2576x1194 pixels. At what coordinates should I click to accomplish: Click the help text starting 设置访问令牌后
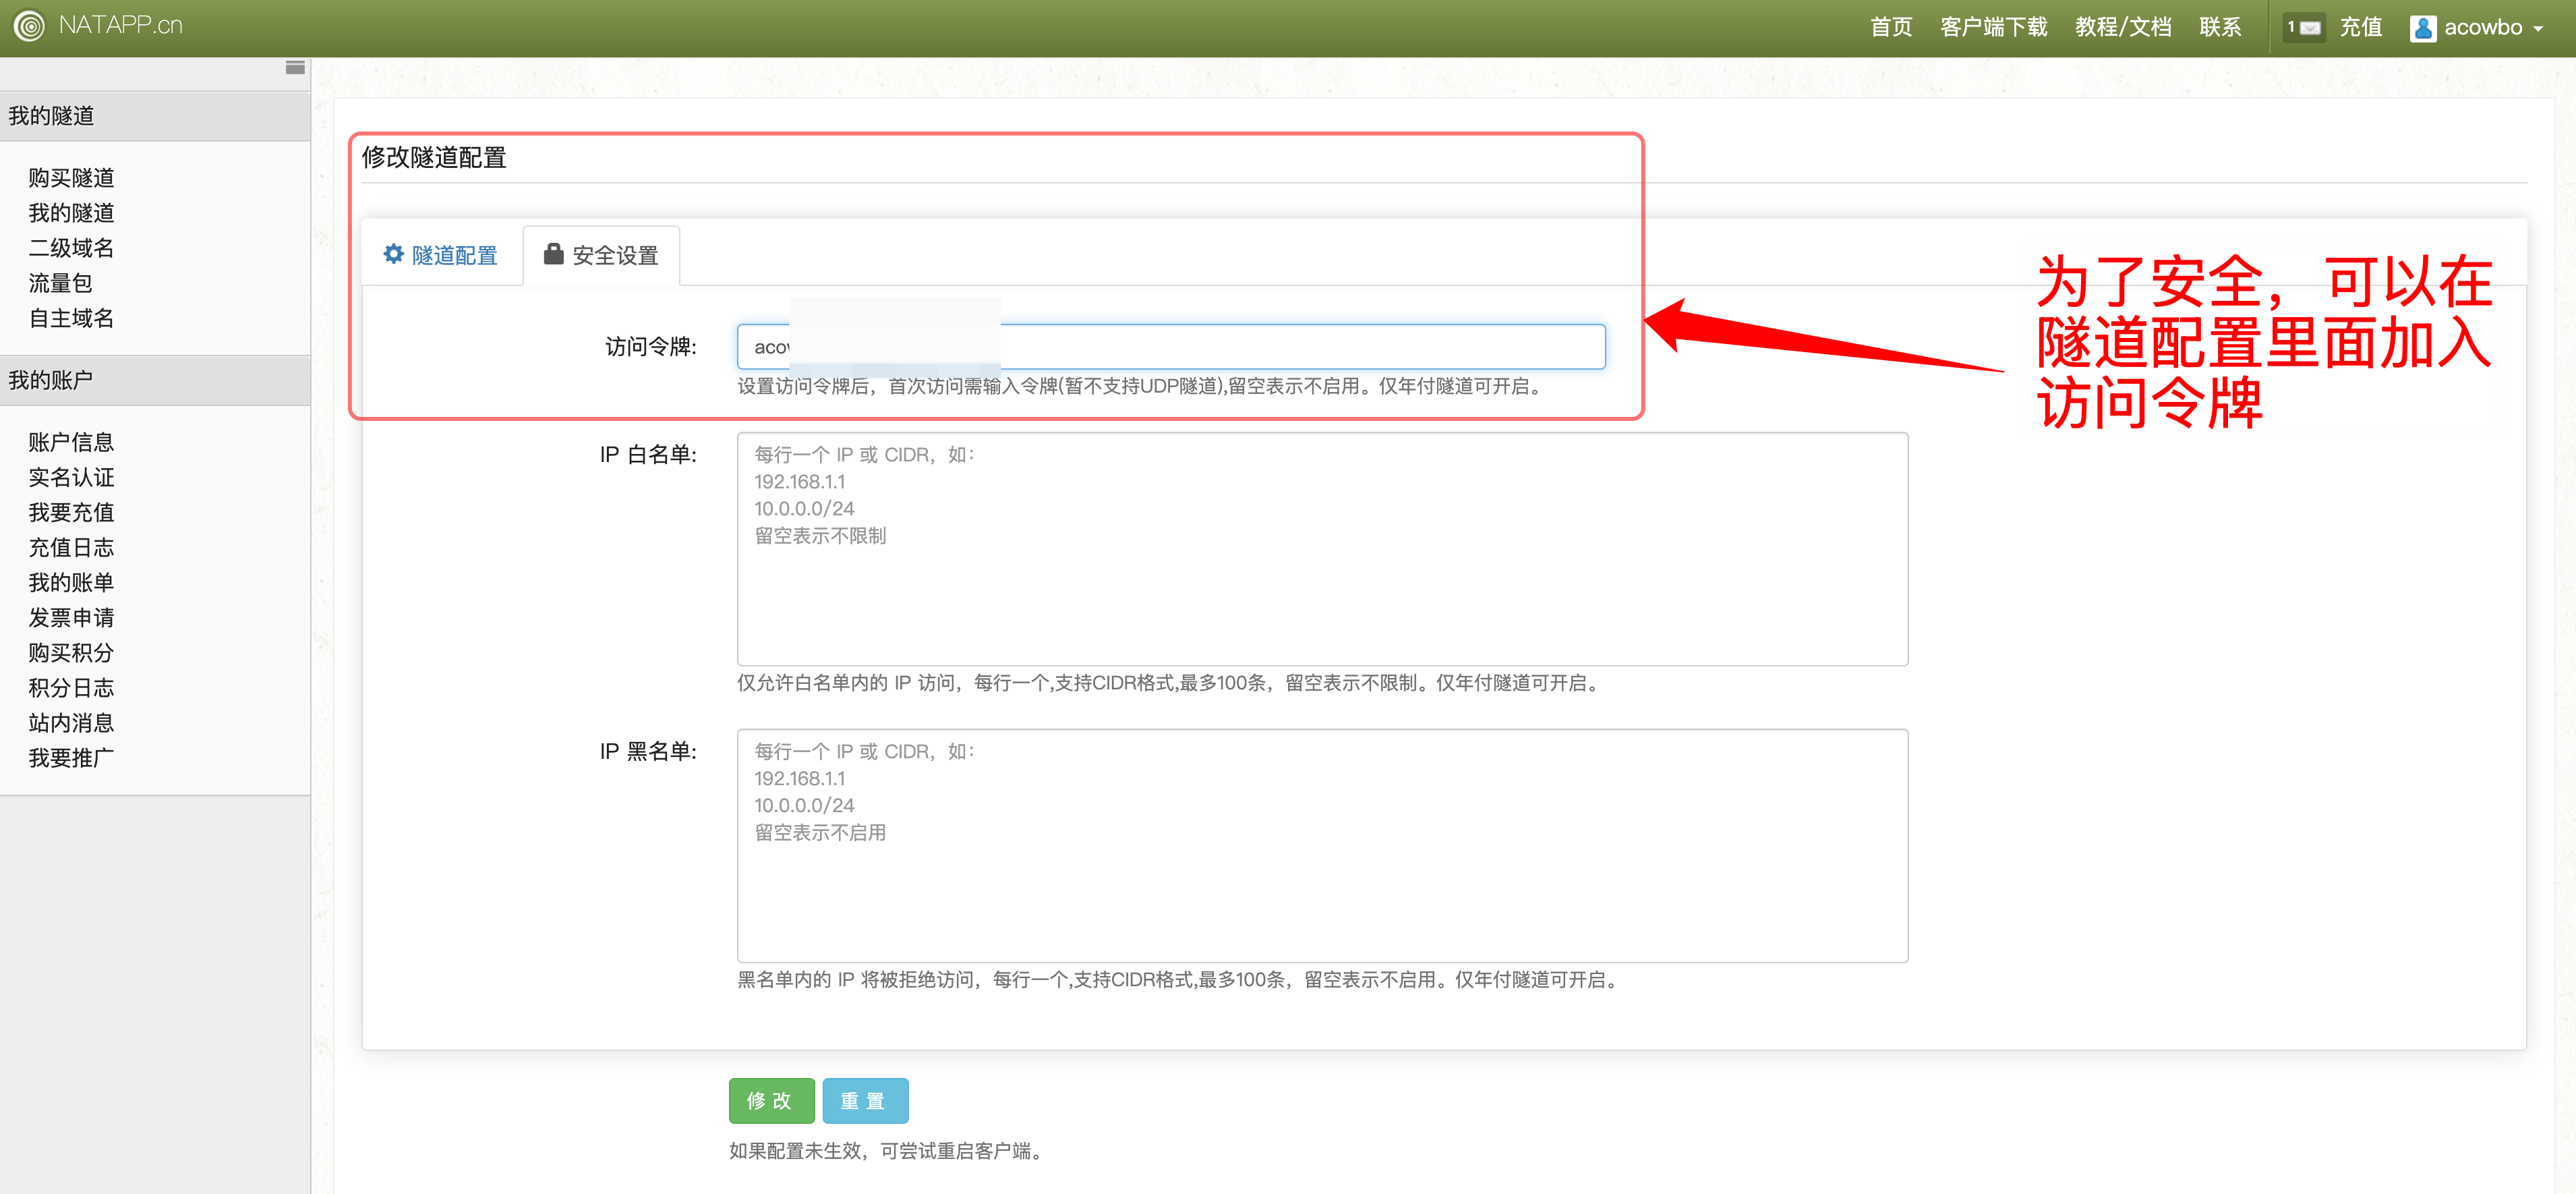(1142, 386)
